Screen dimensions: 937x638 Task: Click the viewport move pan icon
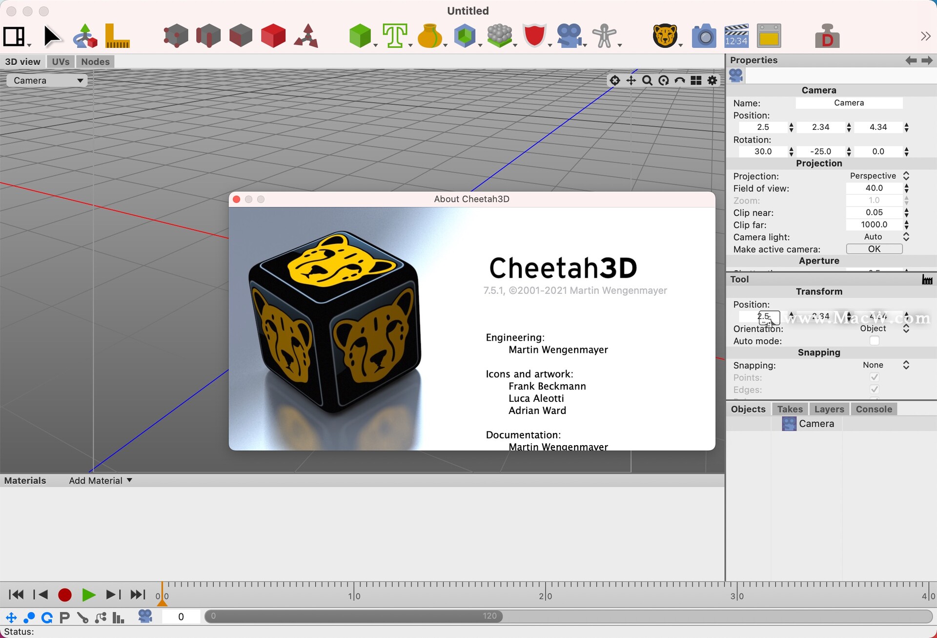[631, 81]
